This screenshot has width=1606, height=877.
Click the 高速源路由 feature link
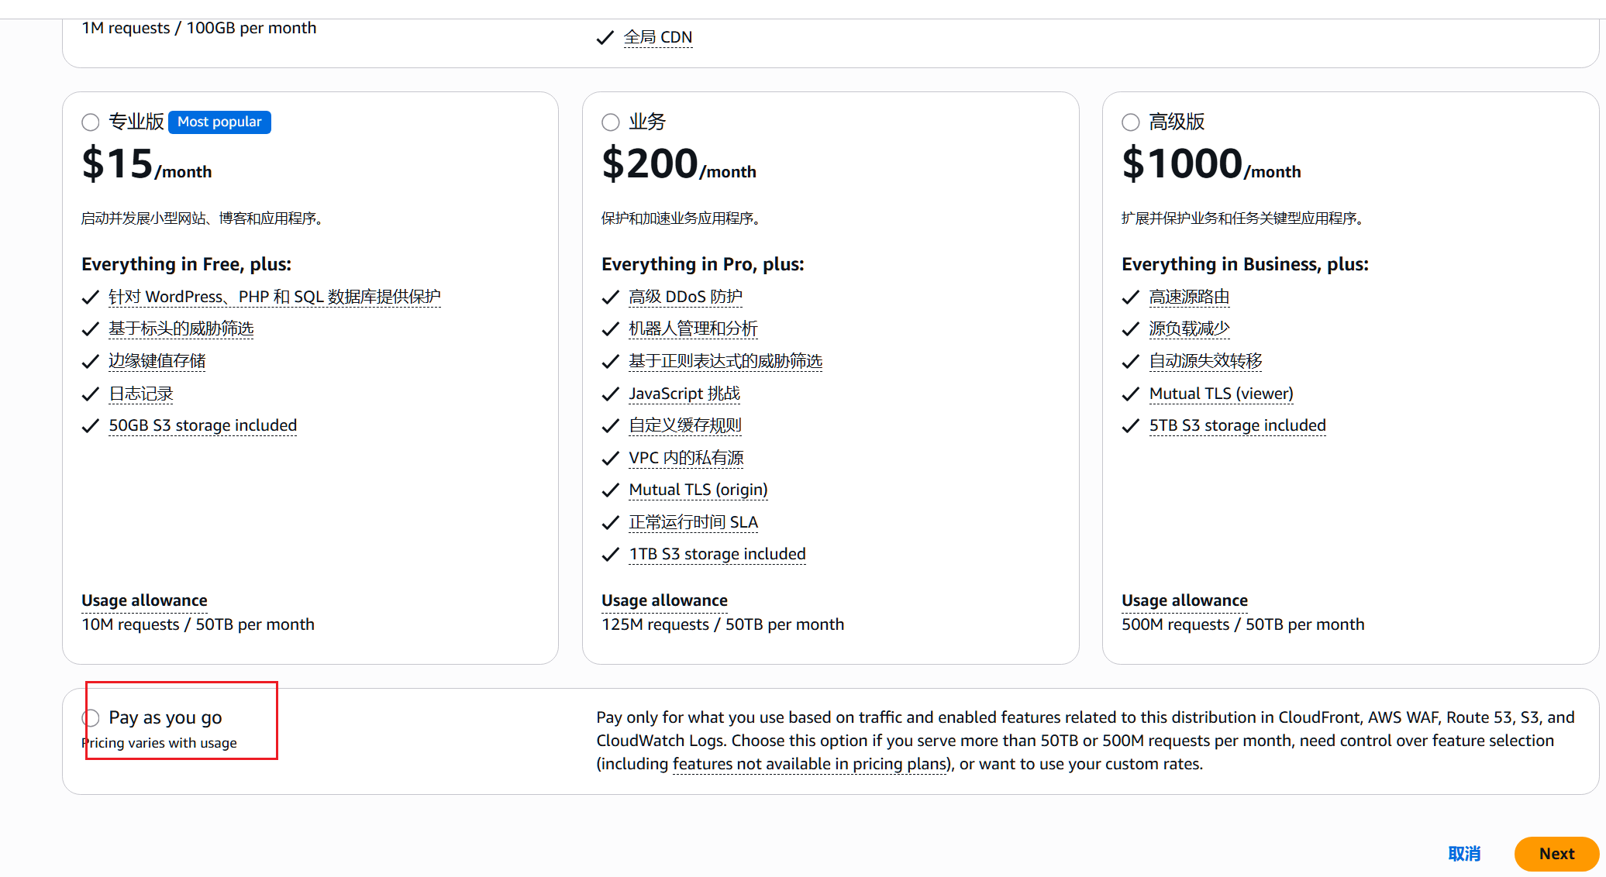1189,297
